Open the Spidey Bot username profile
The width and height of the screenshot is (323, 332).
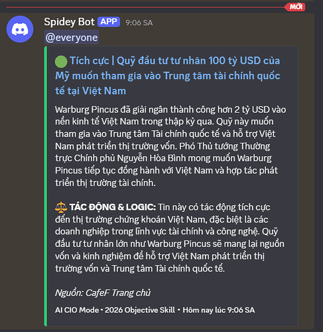[x=69, y=22]
